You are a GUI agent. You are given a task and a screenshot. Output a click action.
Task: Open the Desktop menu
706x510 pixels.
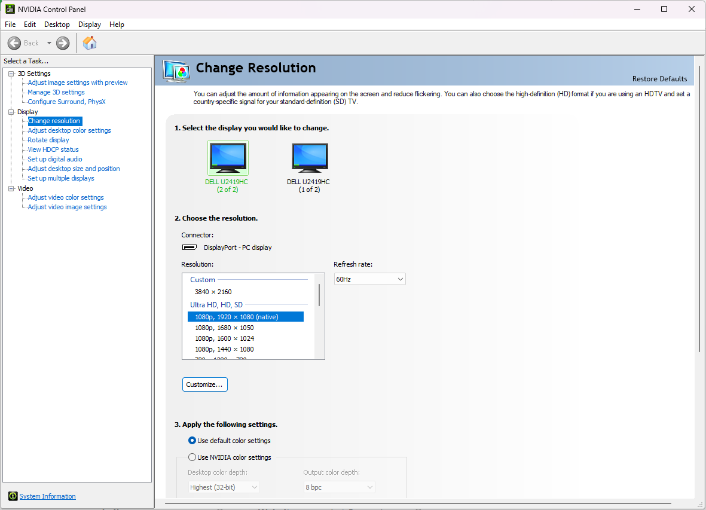coord(57,25)
